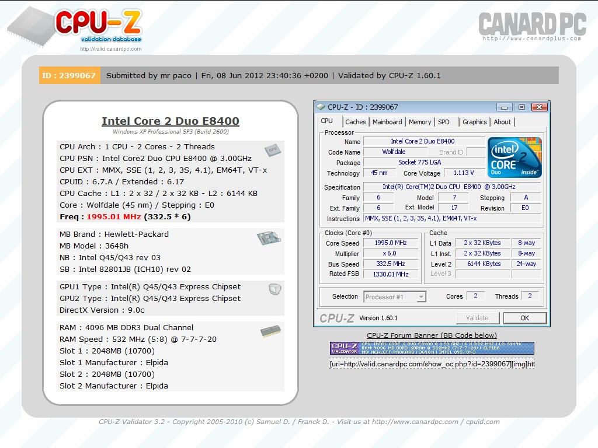Close the CPU-Z window

[539, 107]
